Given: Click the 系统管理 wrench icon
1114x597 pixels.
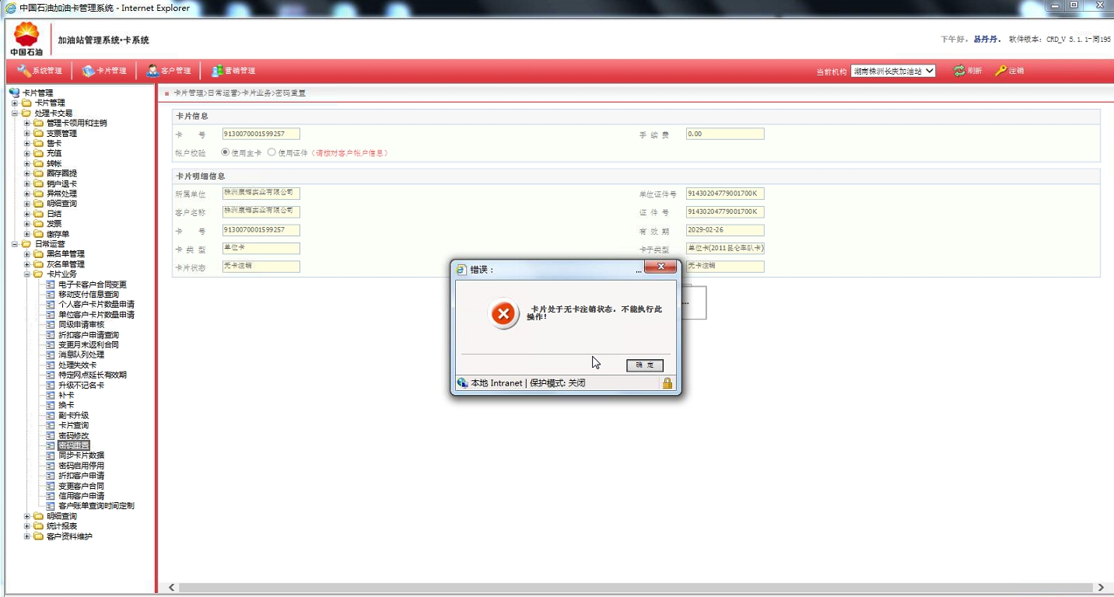Looking at the screenshot, I should coord(24,71).
